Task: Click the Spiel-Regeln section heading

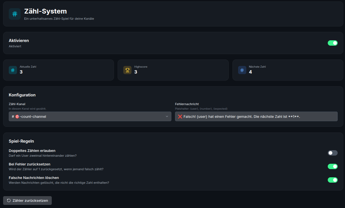Action: (21, 141)
